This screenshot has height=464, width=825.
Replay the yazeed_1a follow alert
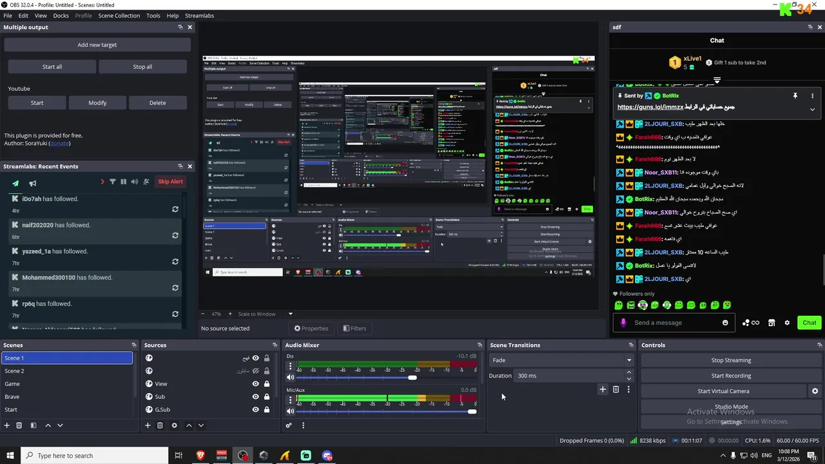[x=175, y=262]
